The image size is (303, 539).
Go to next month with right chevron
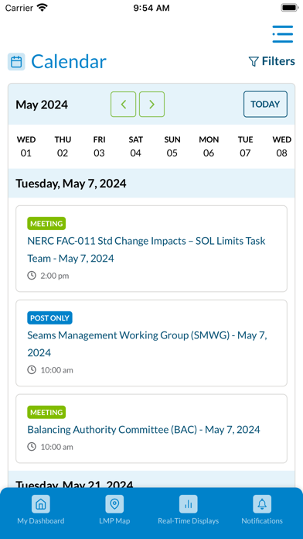[152, 104]
